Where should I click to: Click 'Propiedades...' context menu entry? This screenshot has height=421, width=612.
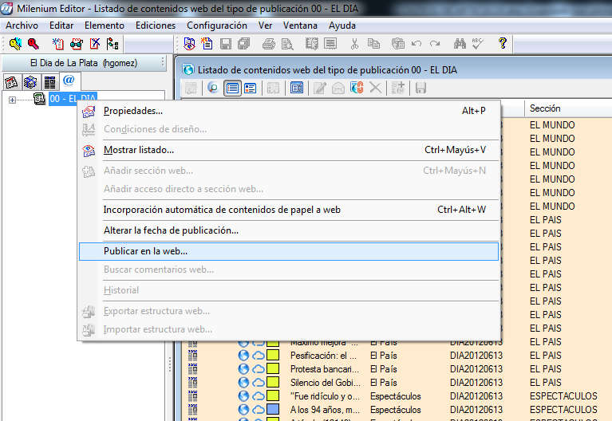pyautogui.click(x=132, y=111)
